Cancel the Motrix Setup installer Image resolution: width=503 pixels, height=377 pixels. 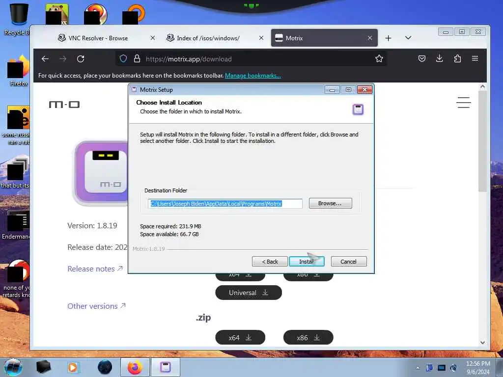[348, 262]
